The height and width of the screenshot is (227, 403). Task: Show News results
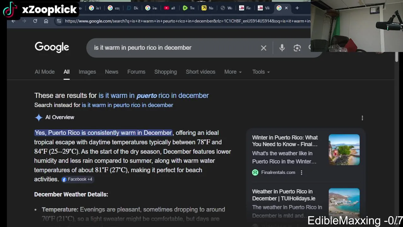tap(111, 72)
